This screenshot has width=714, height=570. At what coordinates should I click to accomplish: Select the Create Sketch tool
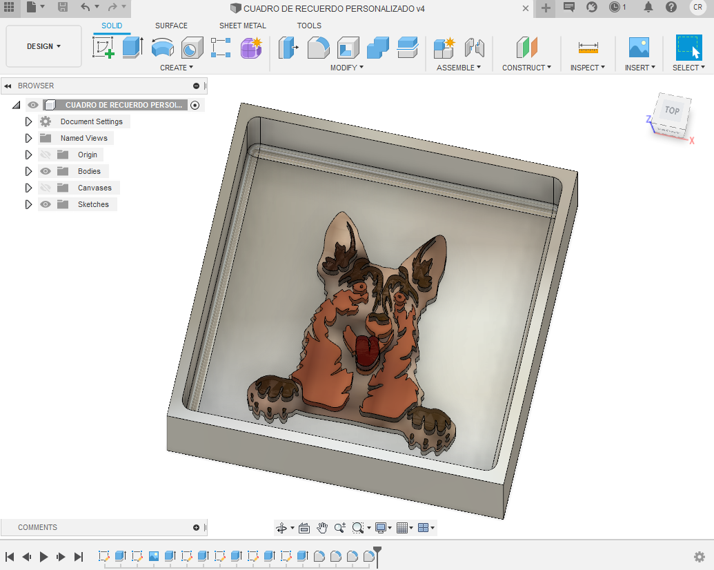103,48
